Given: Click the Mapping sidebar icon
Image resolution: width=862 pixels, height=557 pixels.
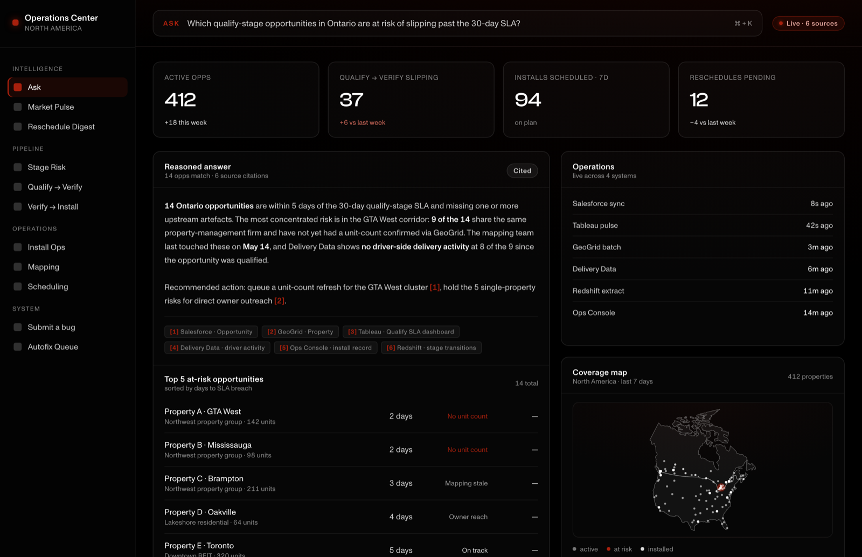Looking at the screenshot, I should click(18, 267).
